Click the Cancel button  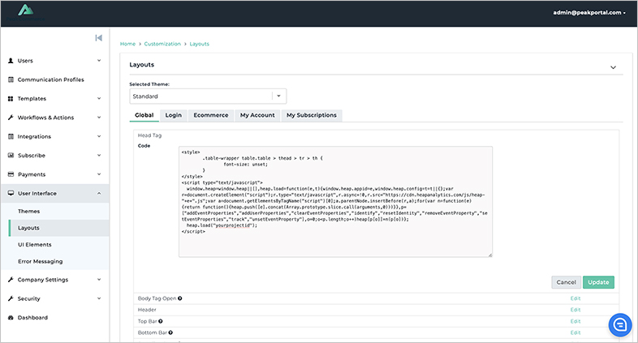(x=565, y=282)
